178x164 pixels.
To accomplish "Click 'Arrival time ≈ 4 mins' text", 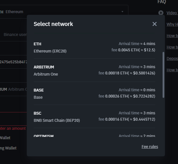I will pos(137,44).
